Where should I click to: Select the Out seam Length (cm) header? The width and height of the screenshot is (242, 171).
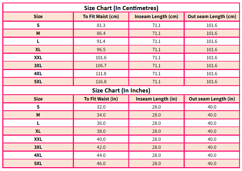tap(212, 17)
